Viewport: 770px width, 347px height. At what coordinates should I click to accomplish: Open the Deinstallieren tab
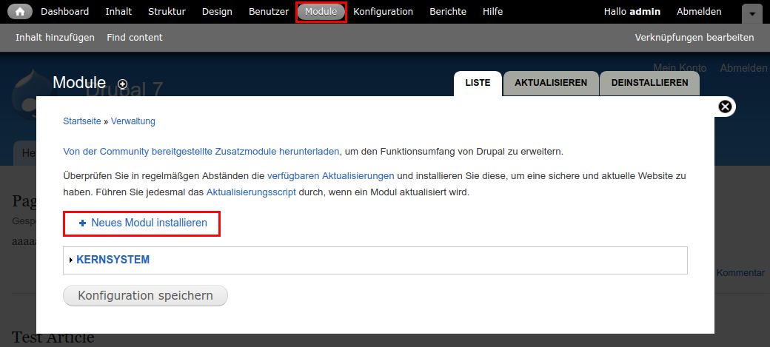pyautogui.click(x=649, y=83)
